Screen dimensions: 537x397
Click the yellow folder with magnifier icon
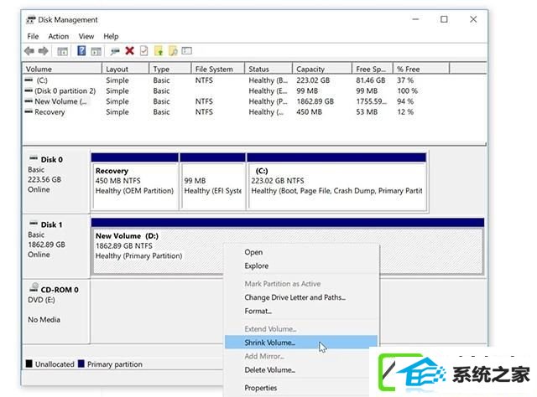174,51
